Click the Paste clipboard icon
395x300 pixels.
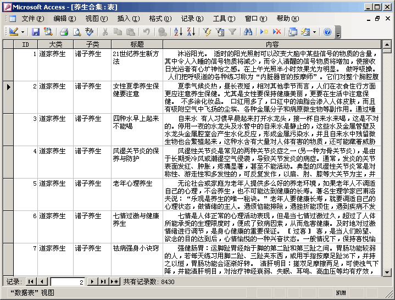[131, 32]
